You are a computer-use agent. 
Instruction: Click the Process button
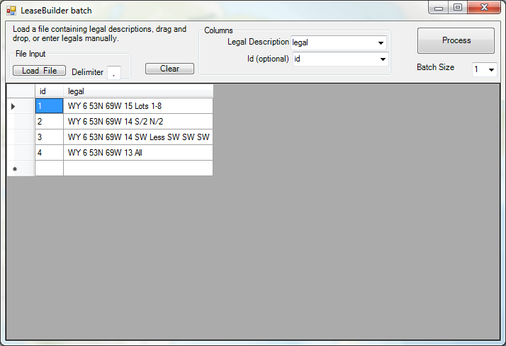coord(456,40)
